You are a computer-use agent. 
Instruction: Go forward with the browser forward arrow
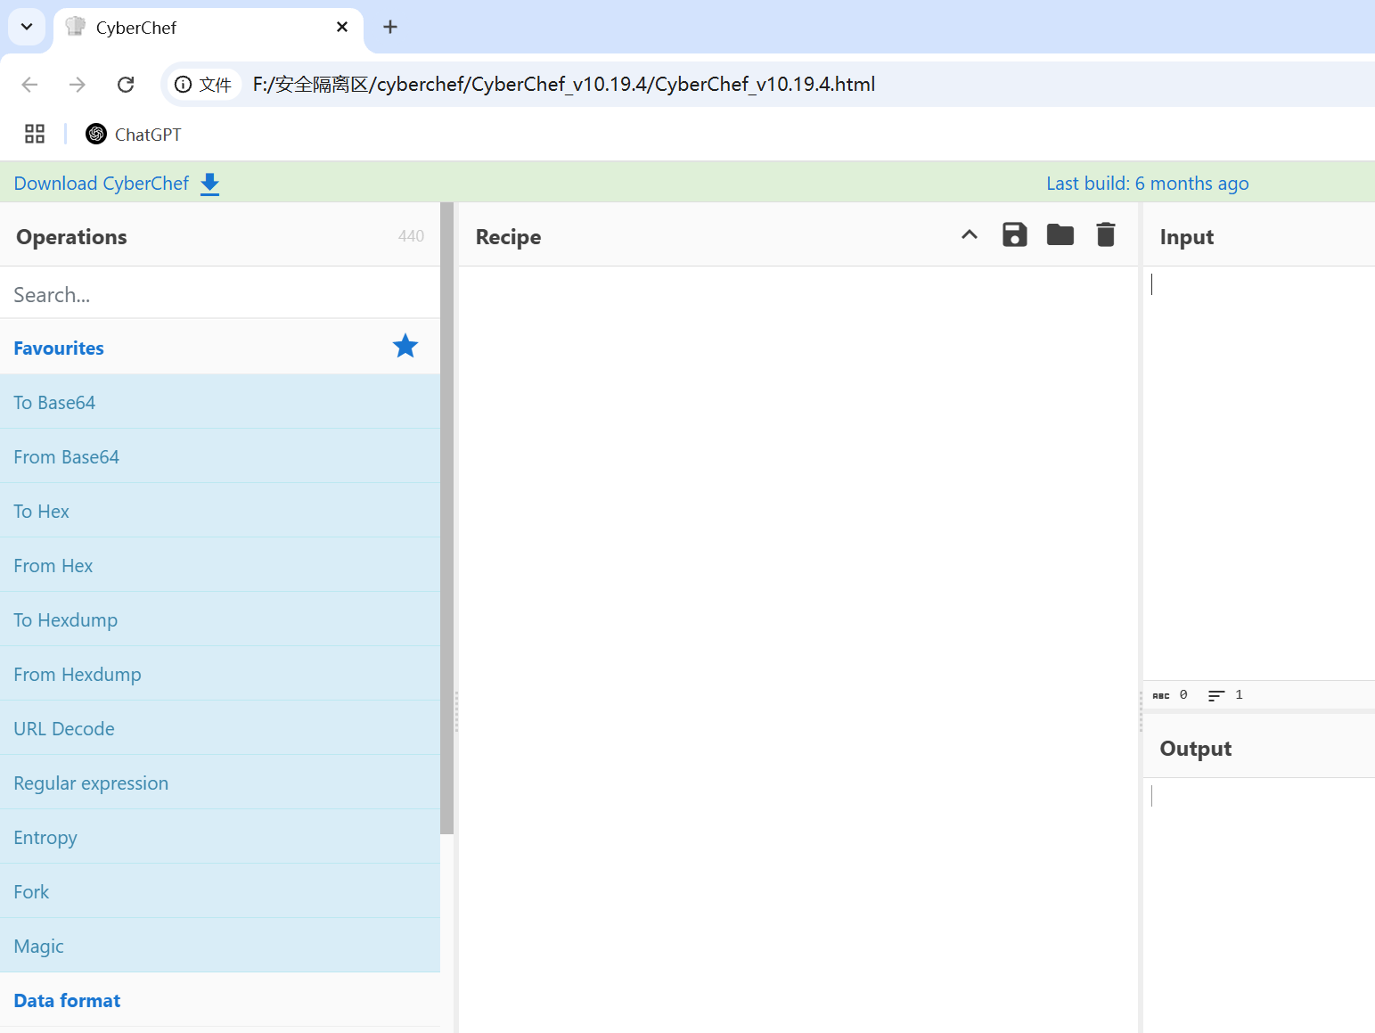pos(78,84)
